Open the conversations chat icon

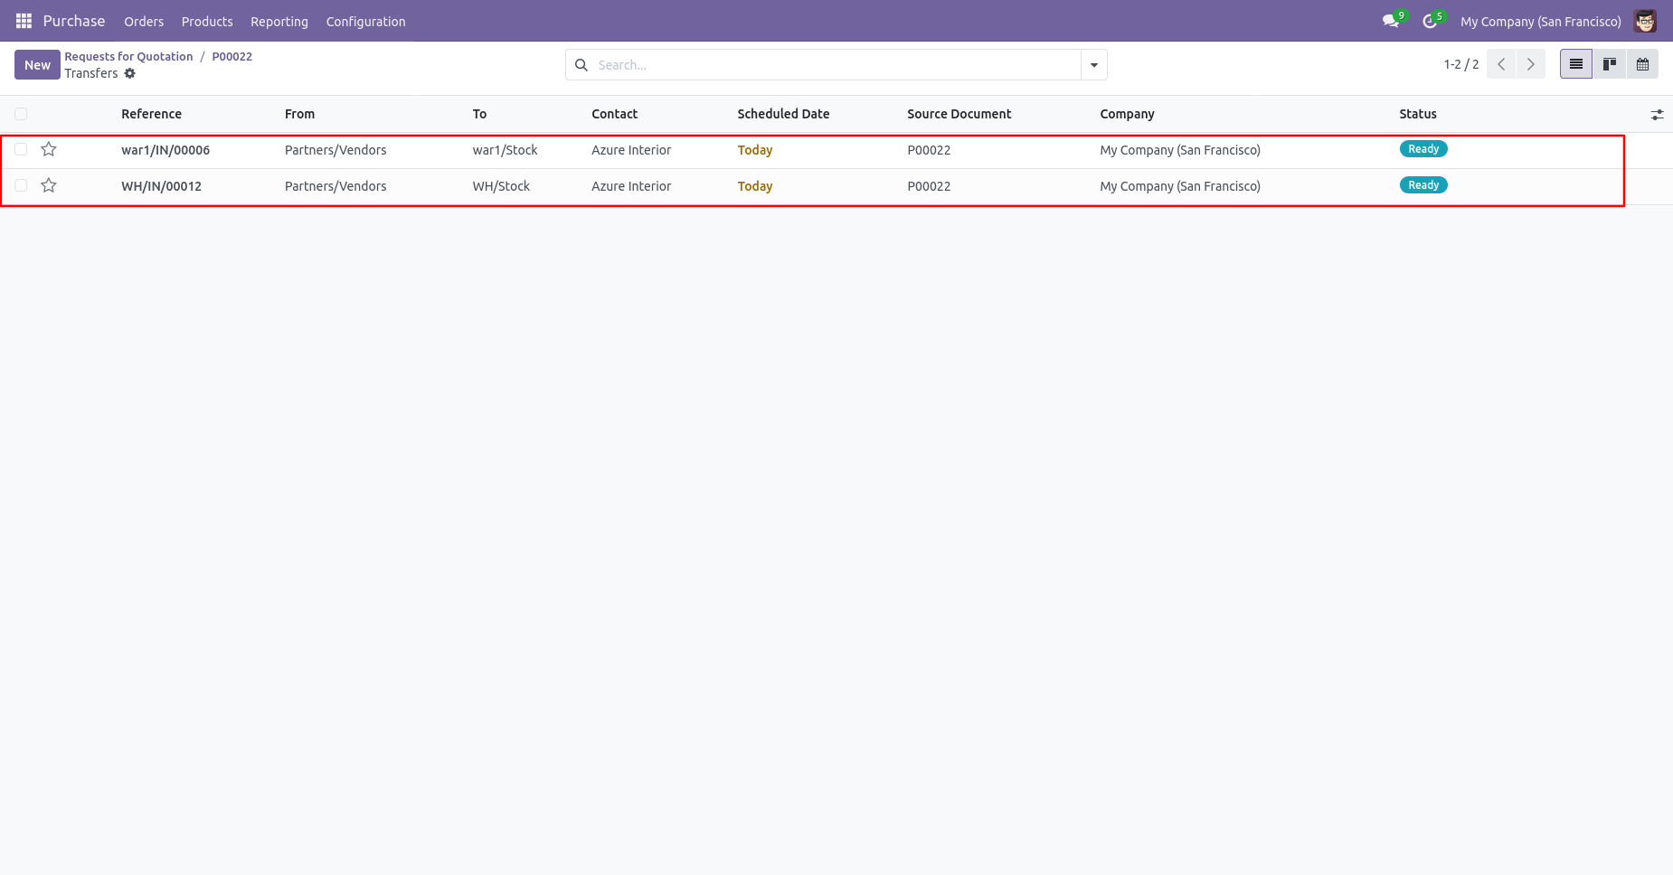(x=1391, y=21)
